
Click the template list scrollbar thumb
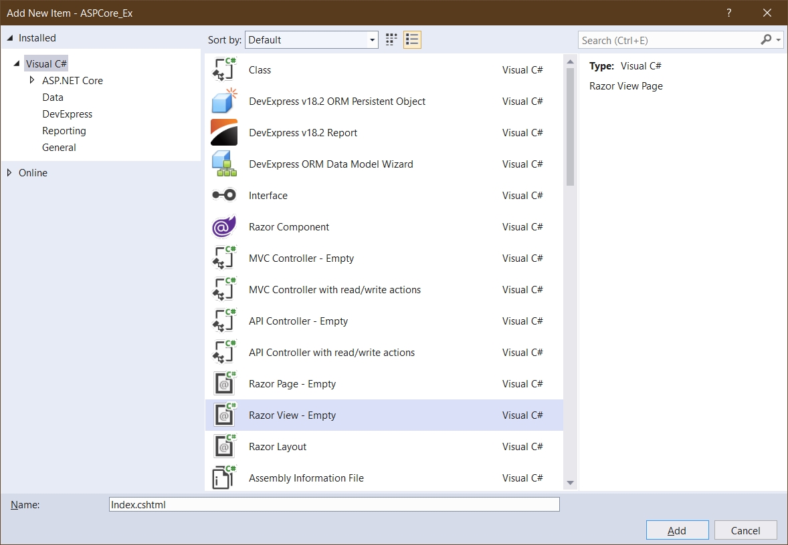(x=570, y=126)
